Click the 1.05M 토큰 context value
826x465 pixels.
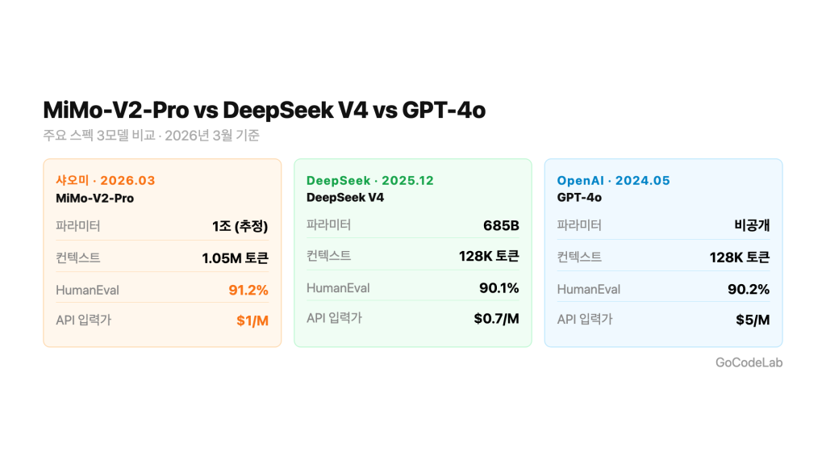click(235, 258)
